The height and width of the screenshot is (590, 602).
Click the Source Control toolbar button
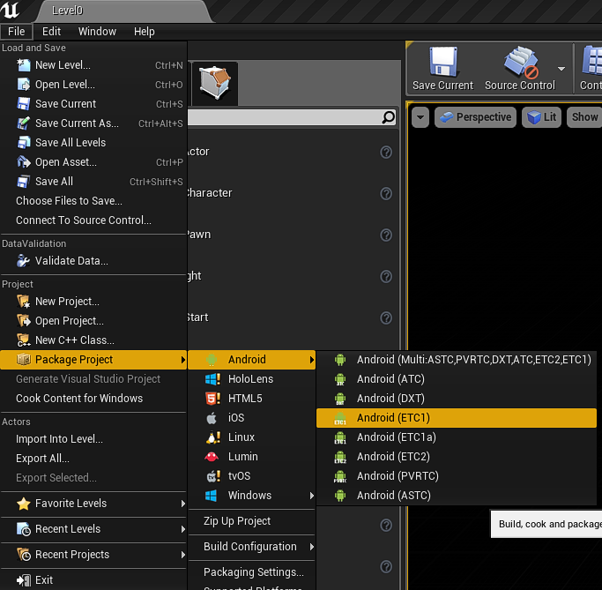[x=520, y=69]
